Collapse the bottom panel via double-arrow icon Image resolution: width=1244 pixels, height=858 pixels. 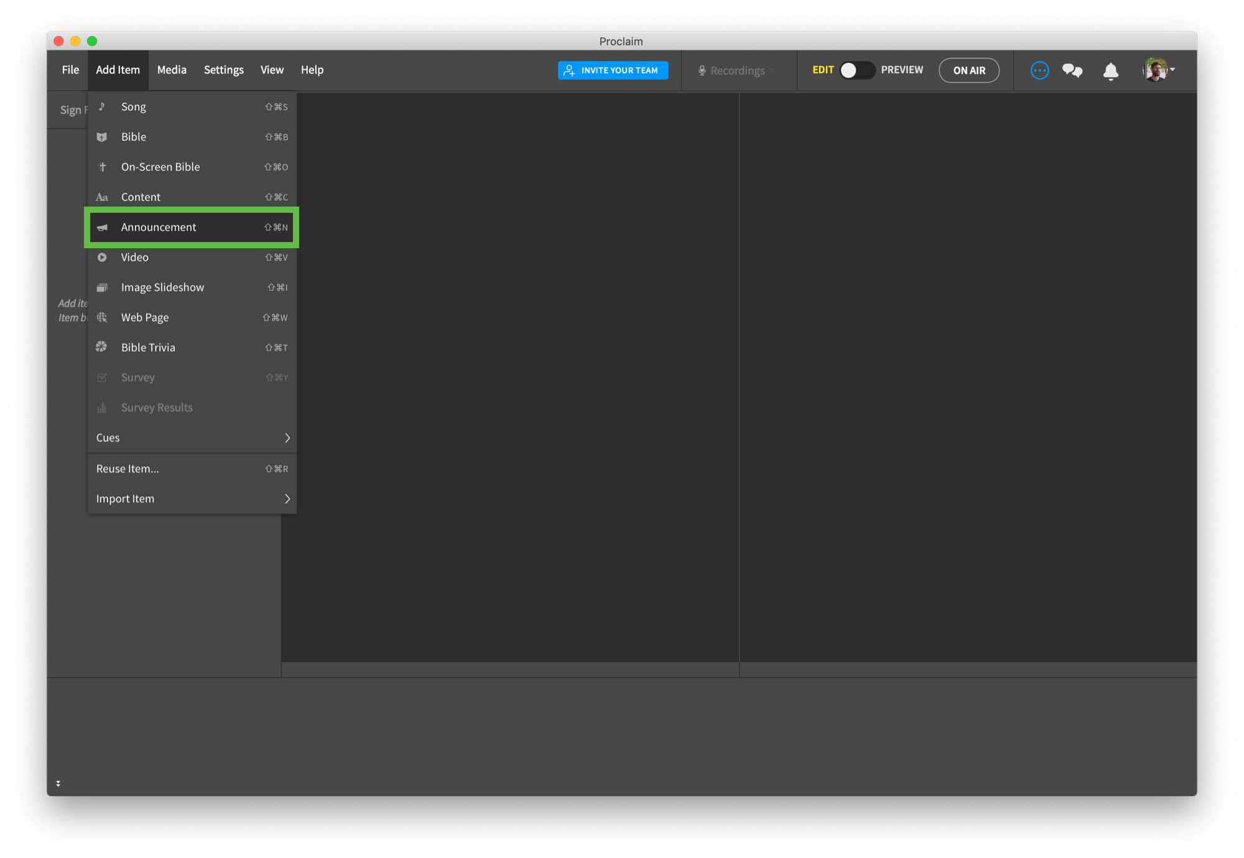pos(58,783)
